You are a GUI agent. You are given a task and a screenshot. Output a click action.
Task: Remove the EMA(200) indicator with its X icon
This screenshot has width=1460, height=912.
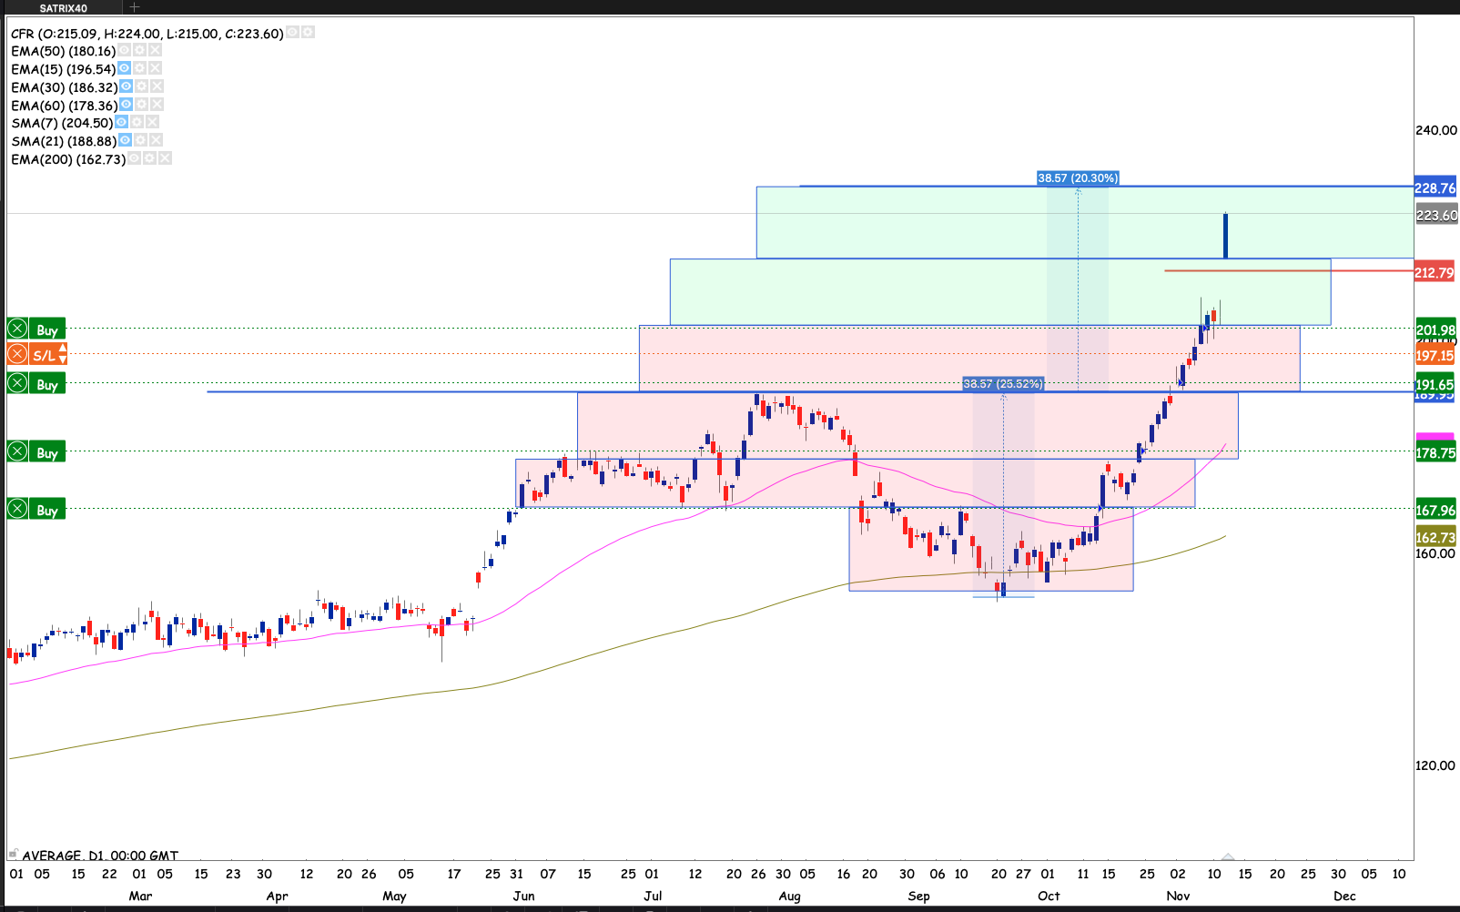[x=165, y=158]
